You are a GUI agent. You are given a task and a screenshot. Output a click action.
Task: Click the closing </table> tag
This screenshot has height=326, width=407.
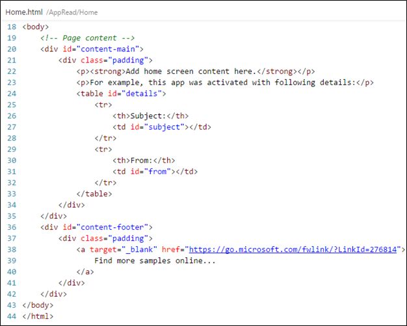pyautogui.click(x=94, y=194)
